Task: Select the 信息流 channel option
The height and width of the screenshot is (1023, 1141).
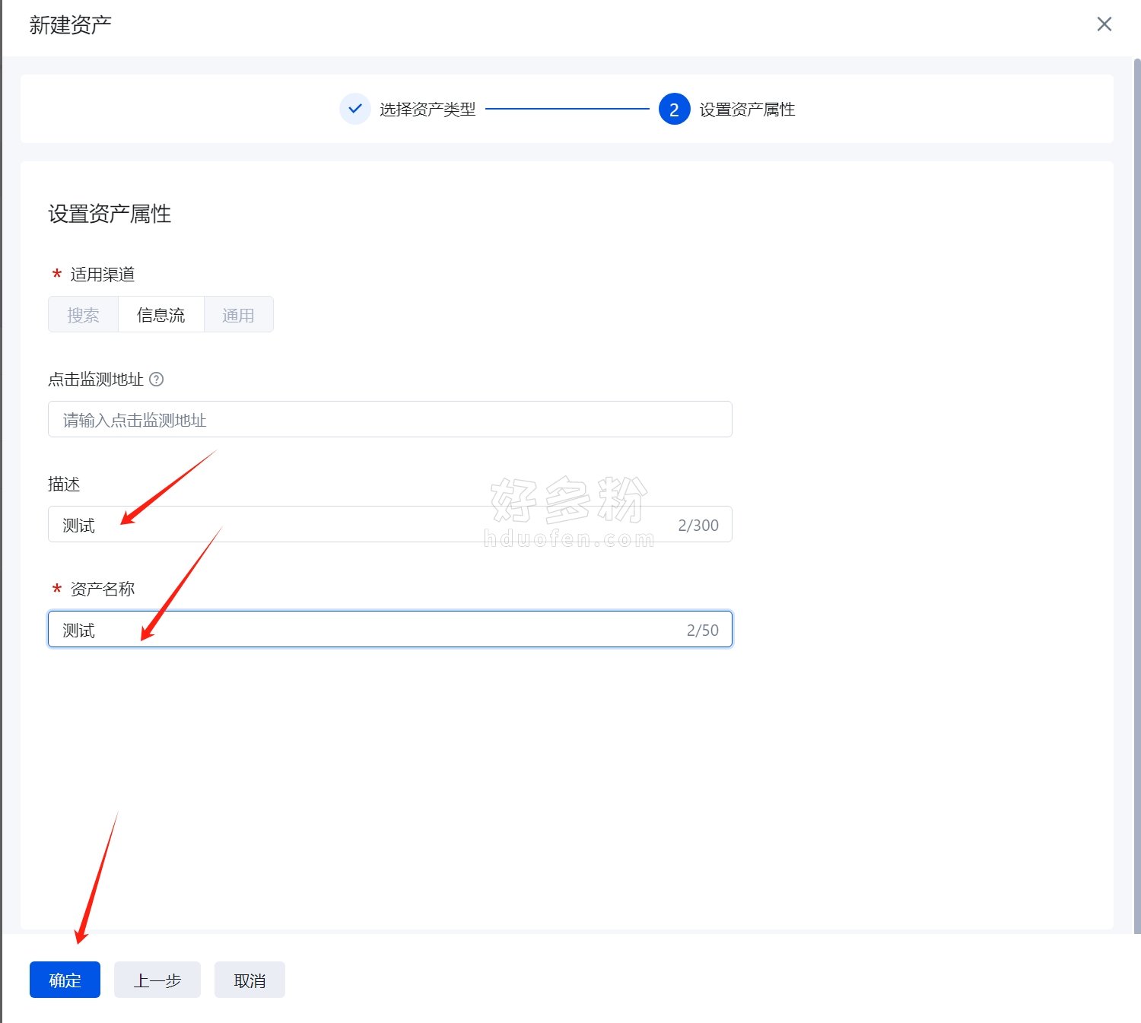Action: pos(161,315)
